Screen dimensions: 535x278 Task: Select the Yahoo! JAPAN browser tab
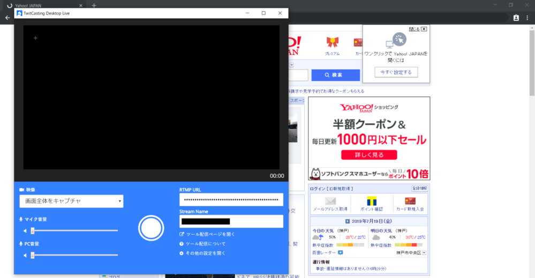[x=44, y=5]
